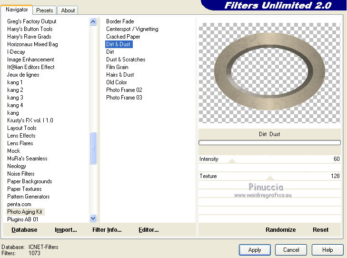Select Photo Frame 03 filter
This screenshot has width=347, height=258.
[124, 98]
